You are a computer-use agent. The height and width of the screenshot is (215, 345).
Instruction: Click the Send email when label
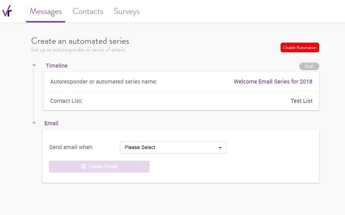71,147
